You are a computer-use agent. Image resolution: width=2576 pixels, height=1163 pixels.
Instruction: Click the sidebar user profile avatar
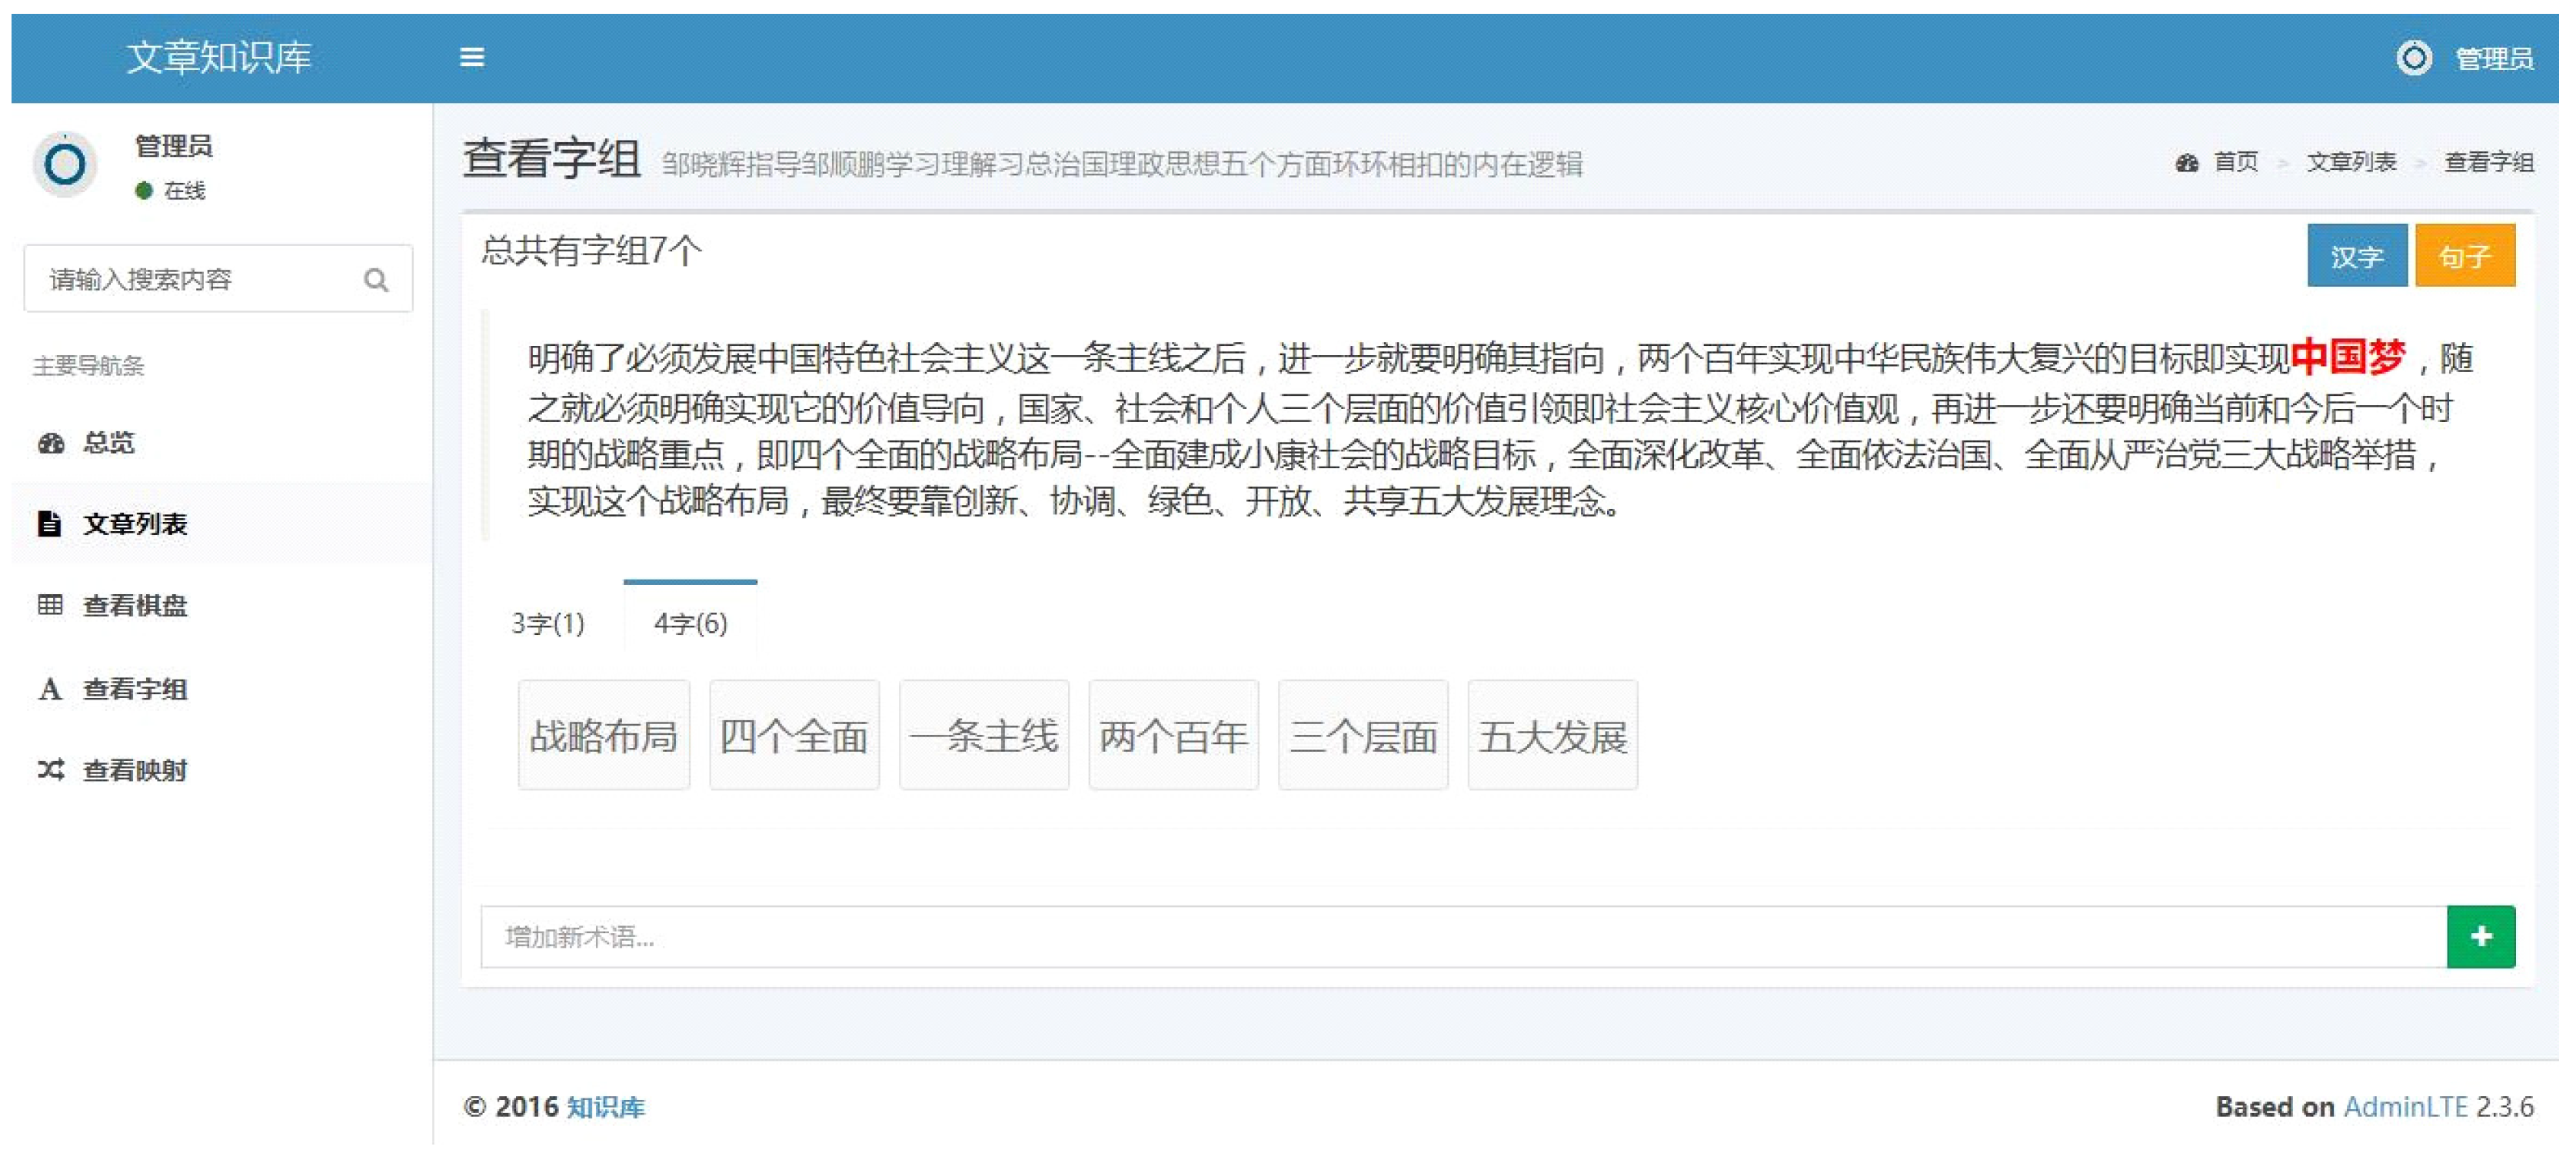66,165
